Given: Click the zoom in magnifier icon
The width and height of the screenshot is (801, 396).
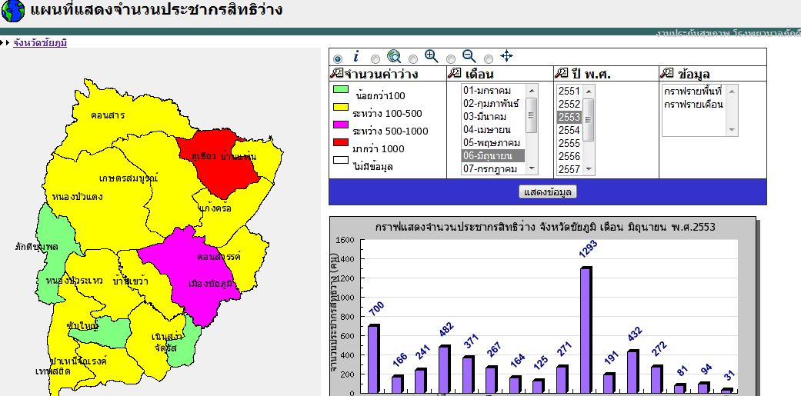Looking at the screenshot, I should pyautogui.click(x=432, y=57).
